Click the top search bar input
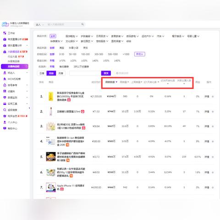 (63, 24)
